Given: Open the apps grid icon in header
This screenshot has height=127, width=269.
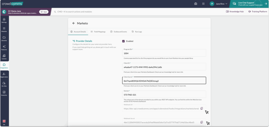Looking at the screenshot, I should [203, 4].
